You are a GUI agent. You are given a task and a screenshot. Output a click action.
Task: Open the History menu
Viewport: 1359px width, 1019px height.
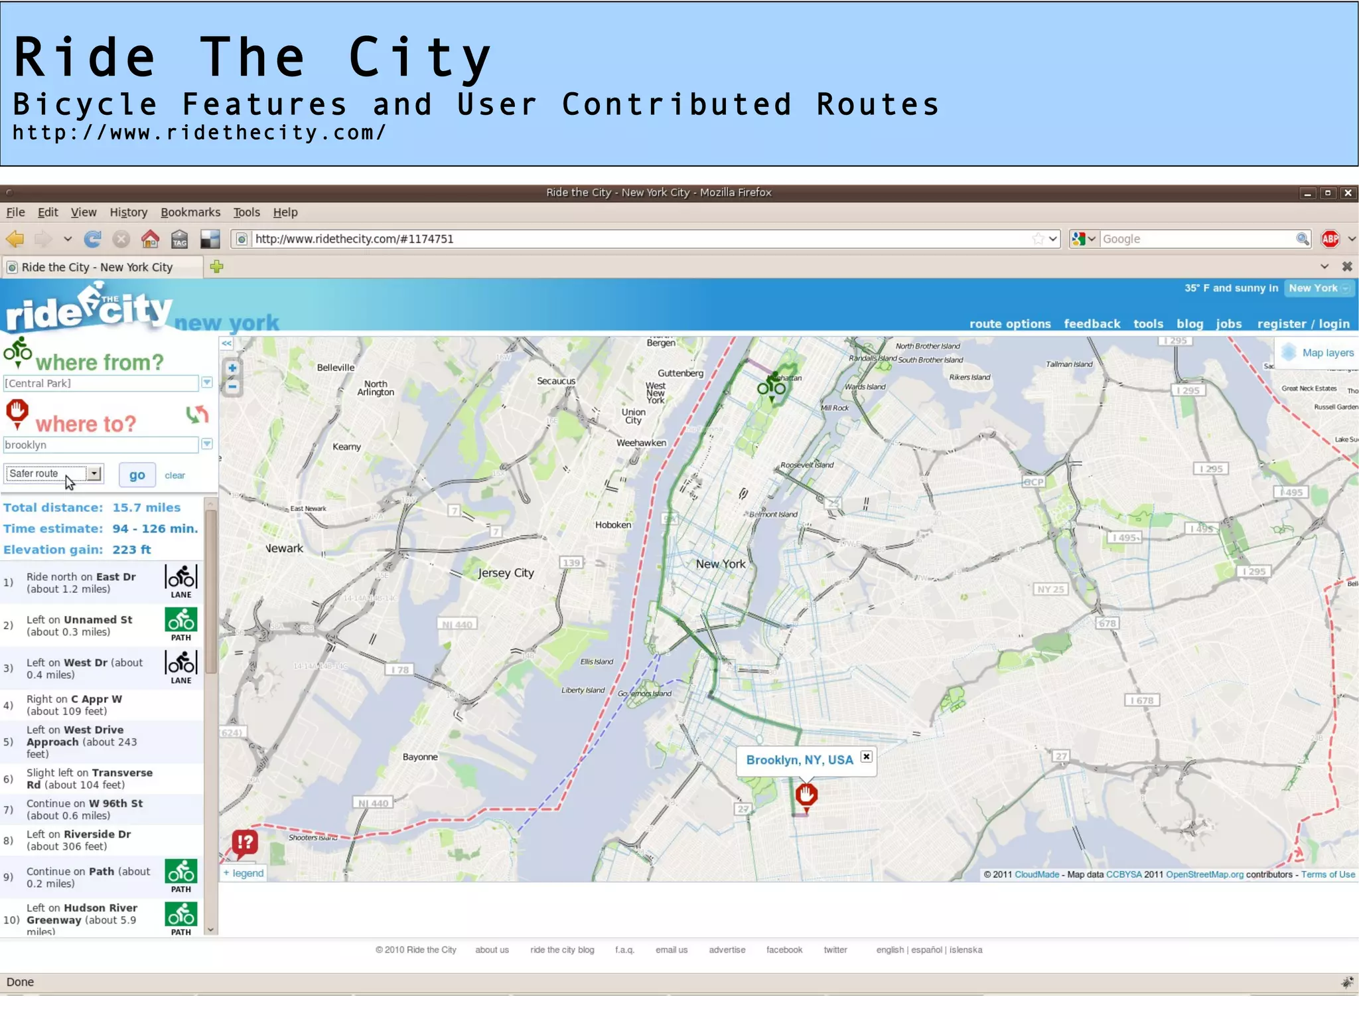coord(129,212)
